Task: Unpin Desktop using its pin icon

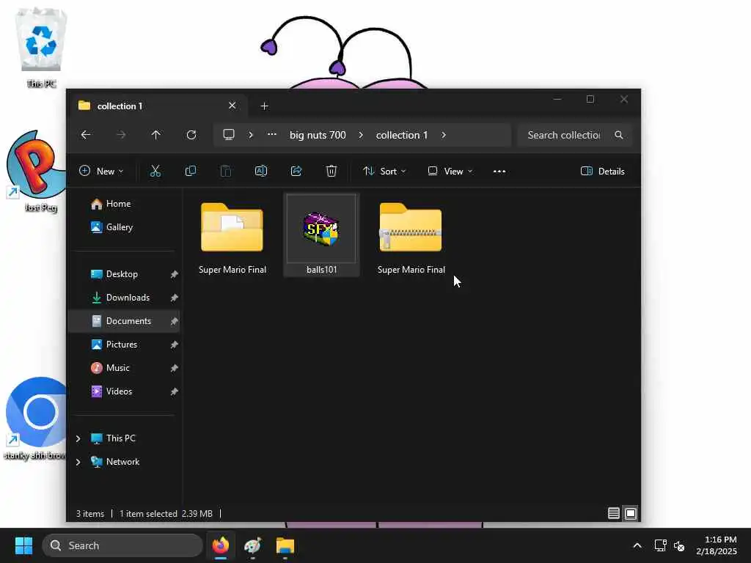Action: (175, 274)
